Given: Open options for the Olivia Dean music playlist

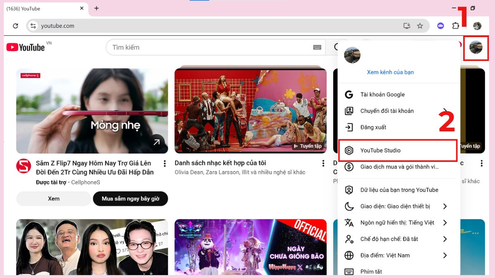Looking at the screenshot, I should point(323,163).
